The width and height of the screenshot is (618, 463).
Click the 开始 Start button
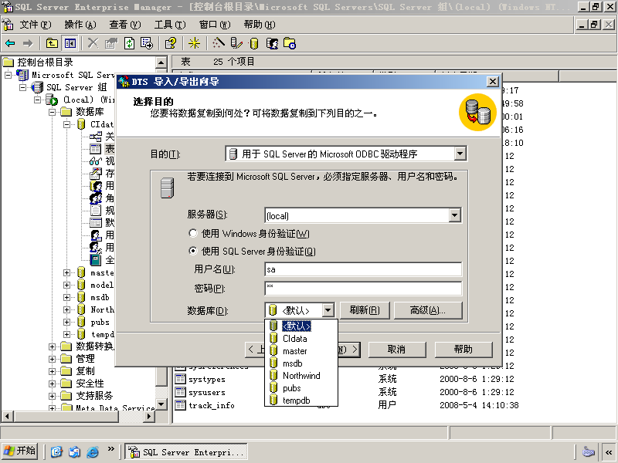pyautogui.click(x=21, y=451)
